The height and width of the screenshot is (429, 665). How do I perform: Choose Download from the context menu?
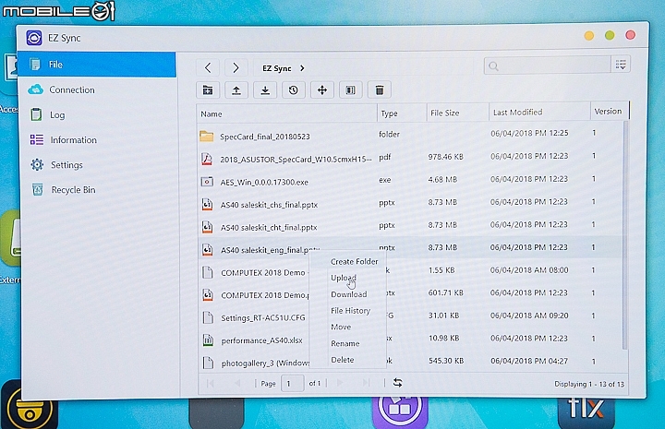pos(348,294)
